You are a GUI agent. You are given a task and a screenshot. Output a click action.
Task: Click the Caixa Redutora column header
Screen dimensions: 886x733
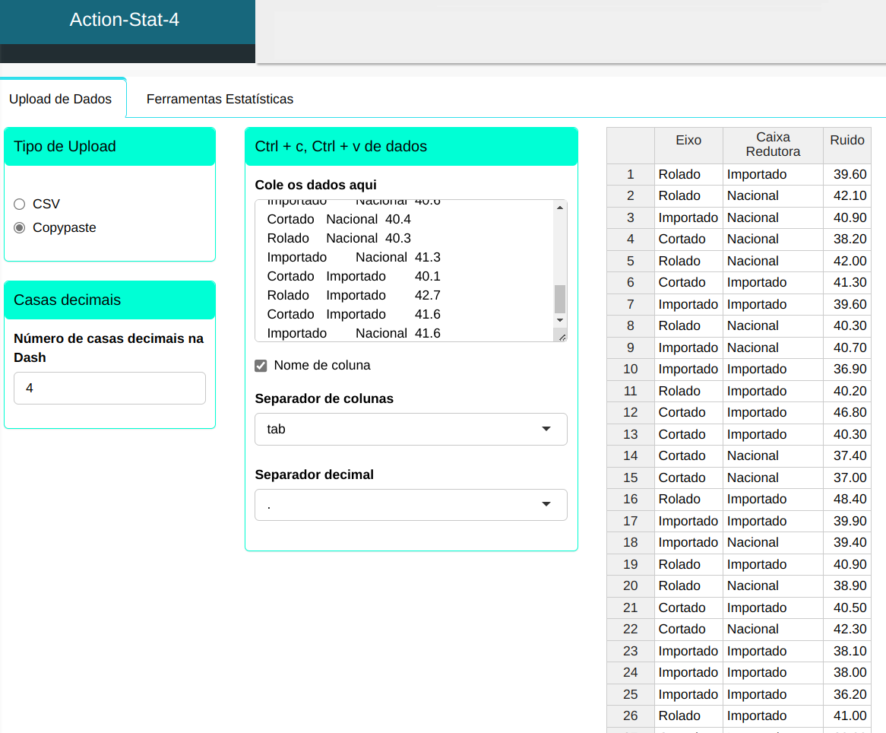pyautogui.click(x=773, y=144)
